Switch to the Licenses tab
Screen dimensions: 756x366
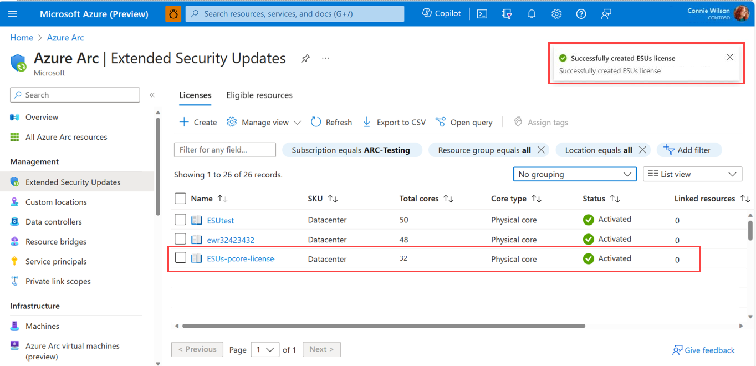(x=195, y=95)
